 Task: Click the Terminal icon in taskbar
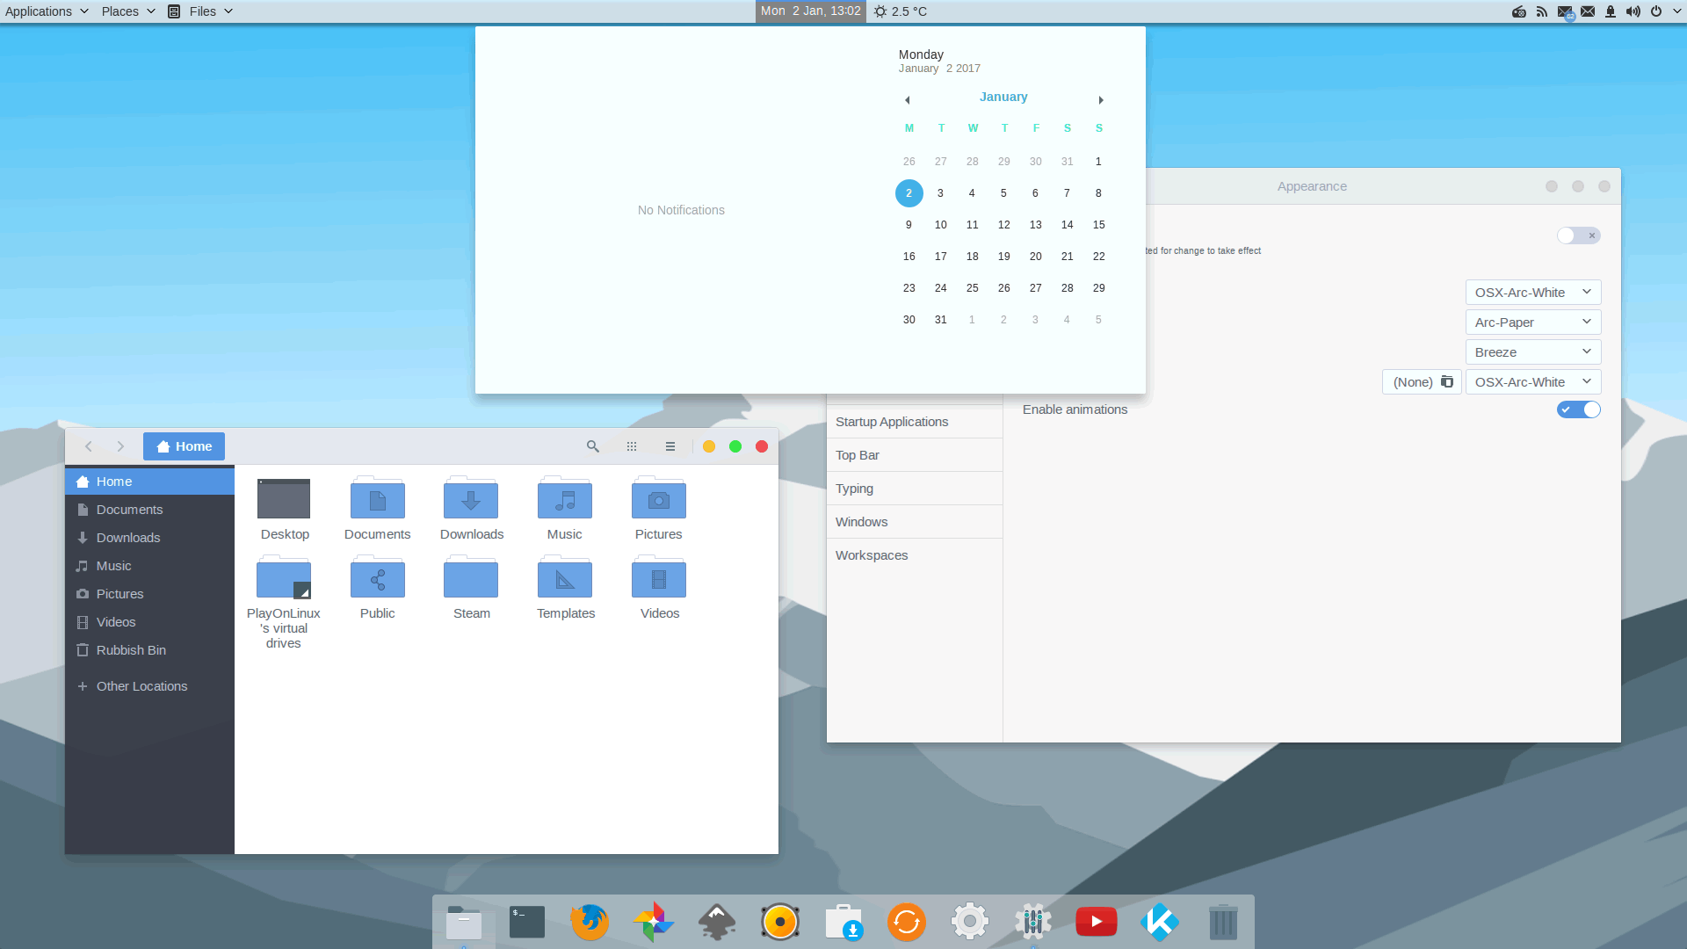tap(526, 921)
